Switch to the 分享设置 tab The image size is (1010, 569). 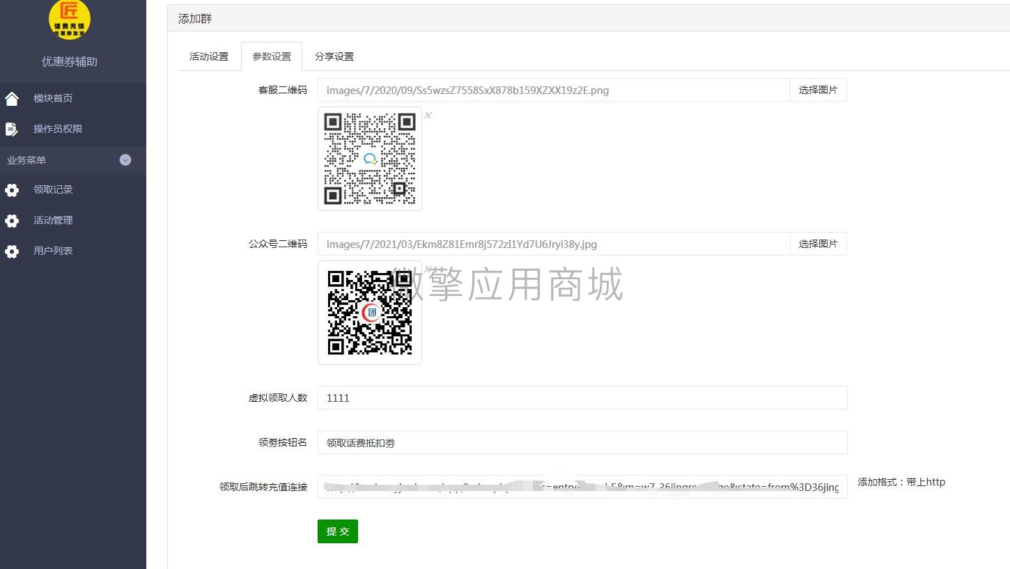334,56
